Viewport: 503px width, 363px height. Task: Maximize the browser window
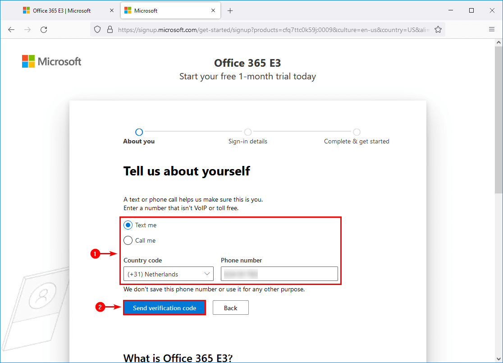471,10
